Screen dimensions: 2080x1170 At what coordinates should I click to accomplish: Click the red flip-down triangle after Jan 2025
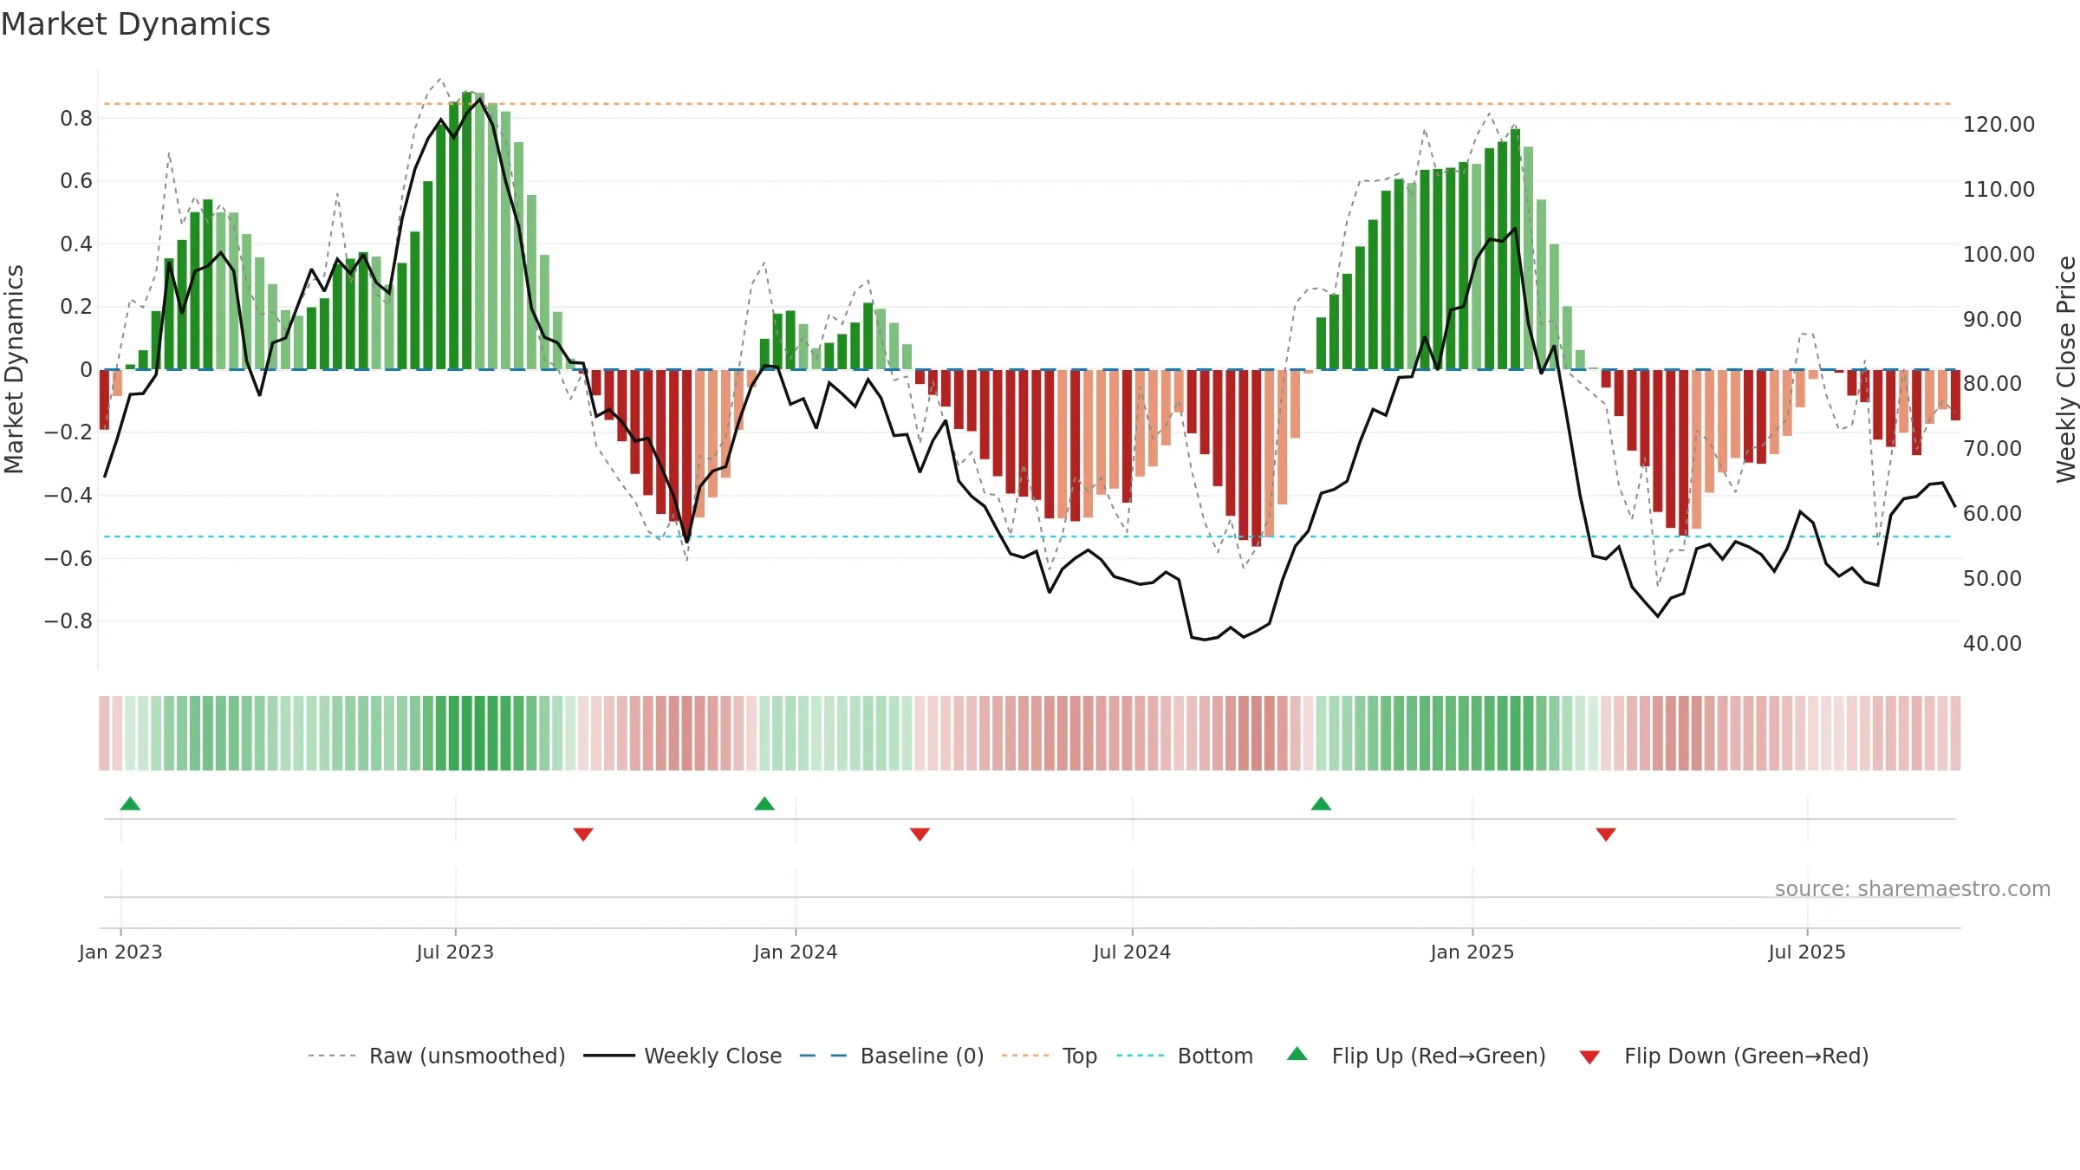pyautogui.click(x=1606, y=834)
